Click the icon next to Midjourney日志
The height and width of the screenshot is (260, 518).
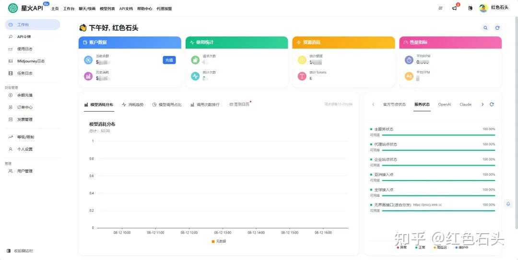pyautogui.click(x=11, y=61)
